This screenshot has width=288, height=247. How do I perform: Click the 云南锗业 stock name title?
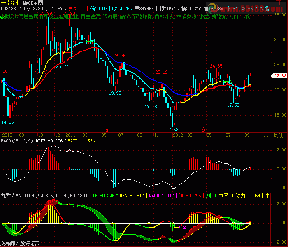(x=11, y=3)
